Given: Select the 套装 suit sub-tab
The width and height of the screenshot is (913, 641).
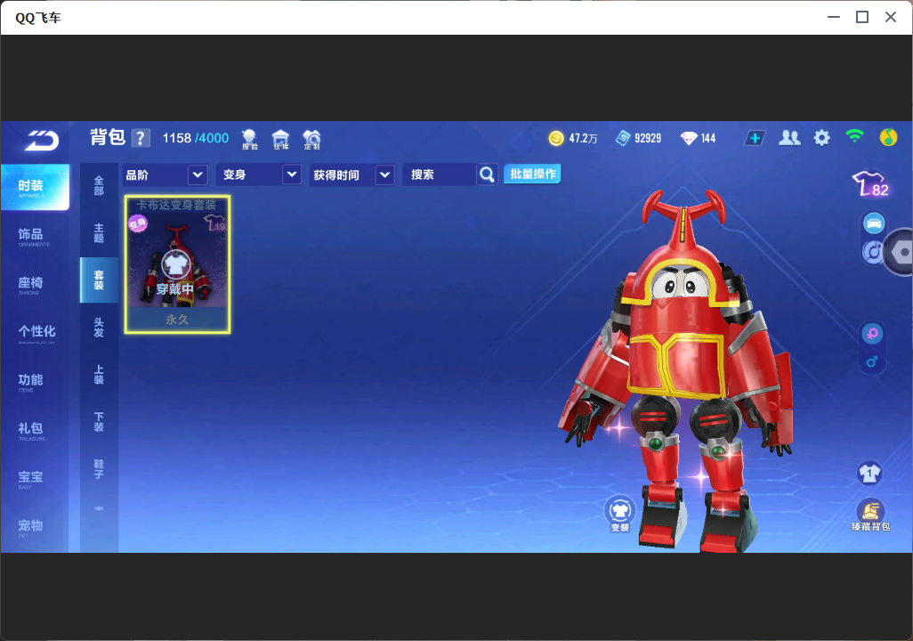Looking at the screenshot, I should pos(99,280).
